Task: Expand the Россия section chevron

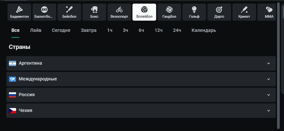Action: pyautogui.click(x=268, y=95)
